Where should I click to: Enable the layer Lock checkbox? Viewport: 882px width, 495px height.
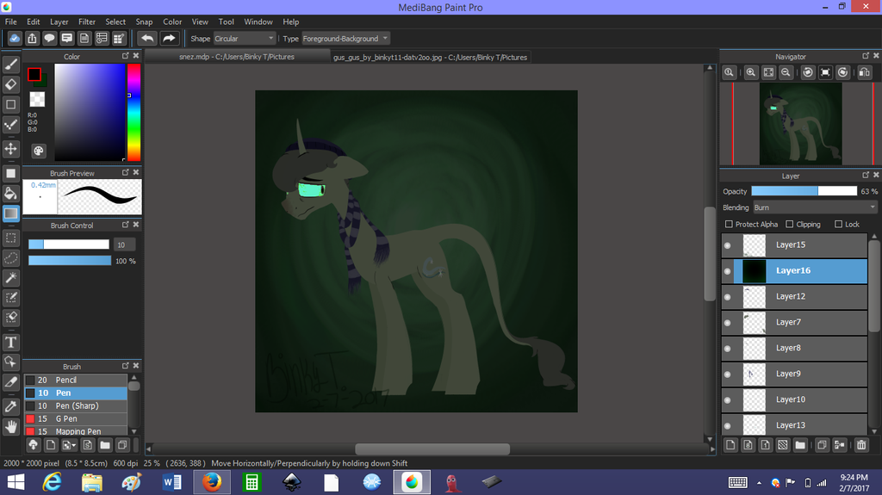click(x=838, y=224)
